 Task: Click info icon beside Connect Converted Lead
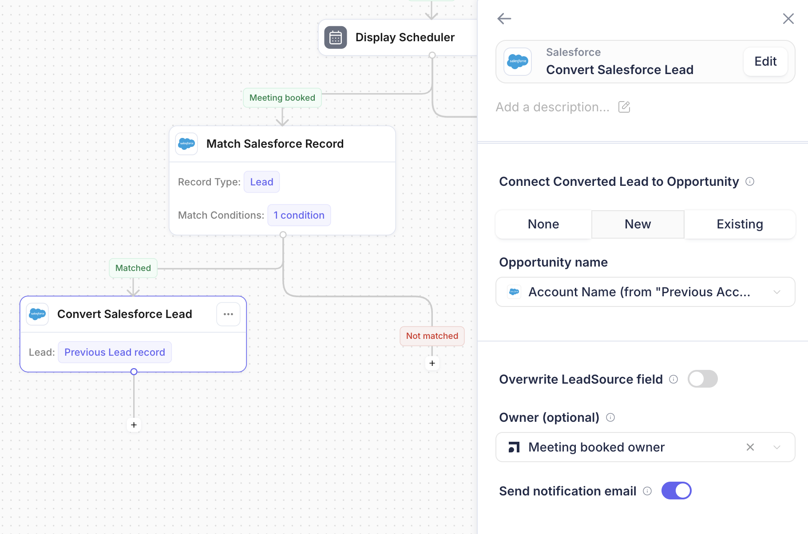pyautogui.click(x=750, y=181)
